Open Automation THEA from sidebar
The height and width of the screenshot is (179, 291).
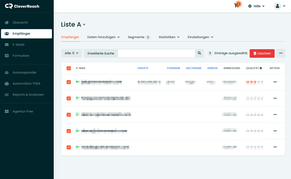coord(26,84)
